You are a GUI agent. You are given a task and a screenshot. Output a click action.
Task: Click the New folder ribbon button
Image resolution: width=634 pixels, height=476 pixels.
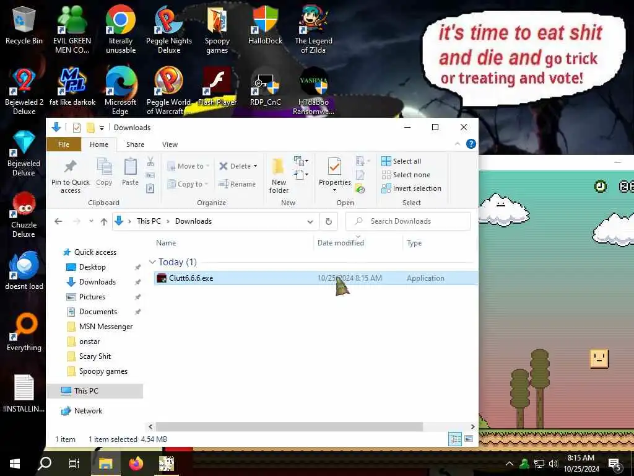coord(279,175)
